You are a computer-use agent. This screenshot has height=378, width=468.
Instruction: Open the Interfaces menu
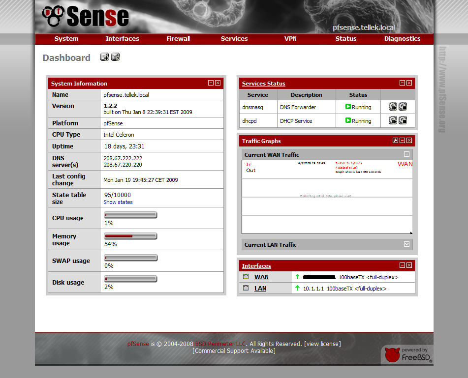coord(123,39)
